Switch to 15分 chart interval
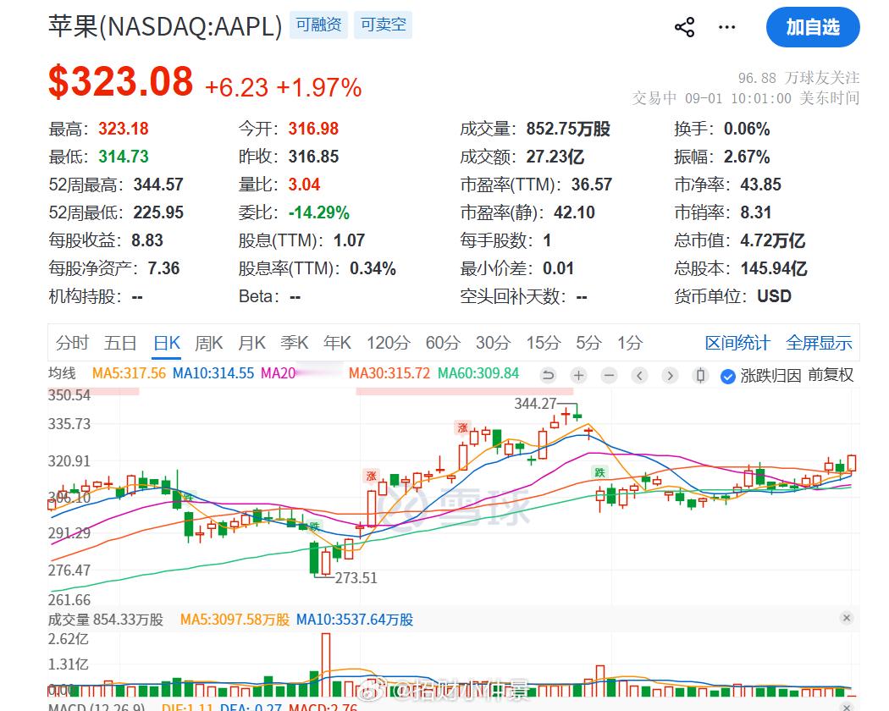This screenshot has width=889, height=711. pyautogui.click(x=544, y=343)
